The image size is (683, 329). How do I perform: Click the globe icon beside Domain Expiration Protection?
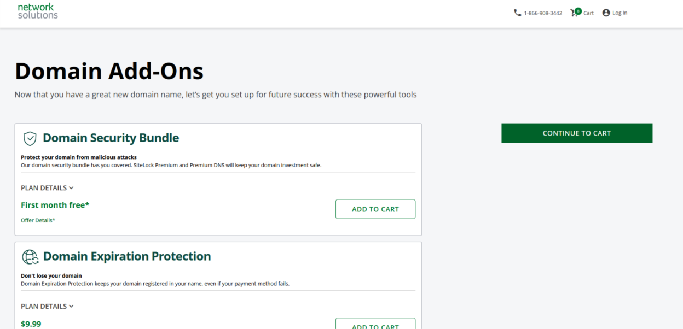(30, 256)
